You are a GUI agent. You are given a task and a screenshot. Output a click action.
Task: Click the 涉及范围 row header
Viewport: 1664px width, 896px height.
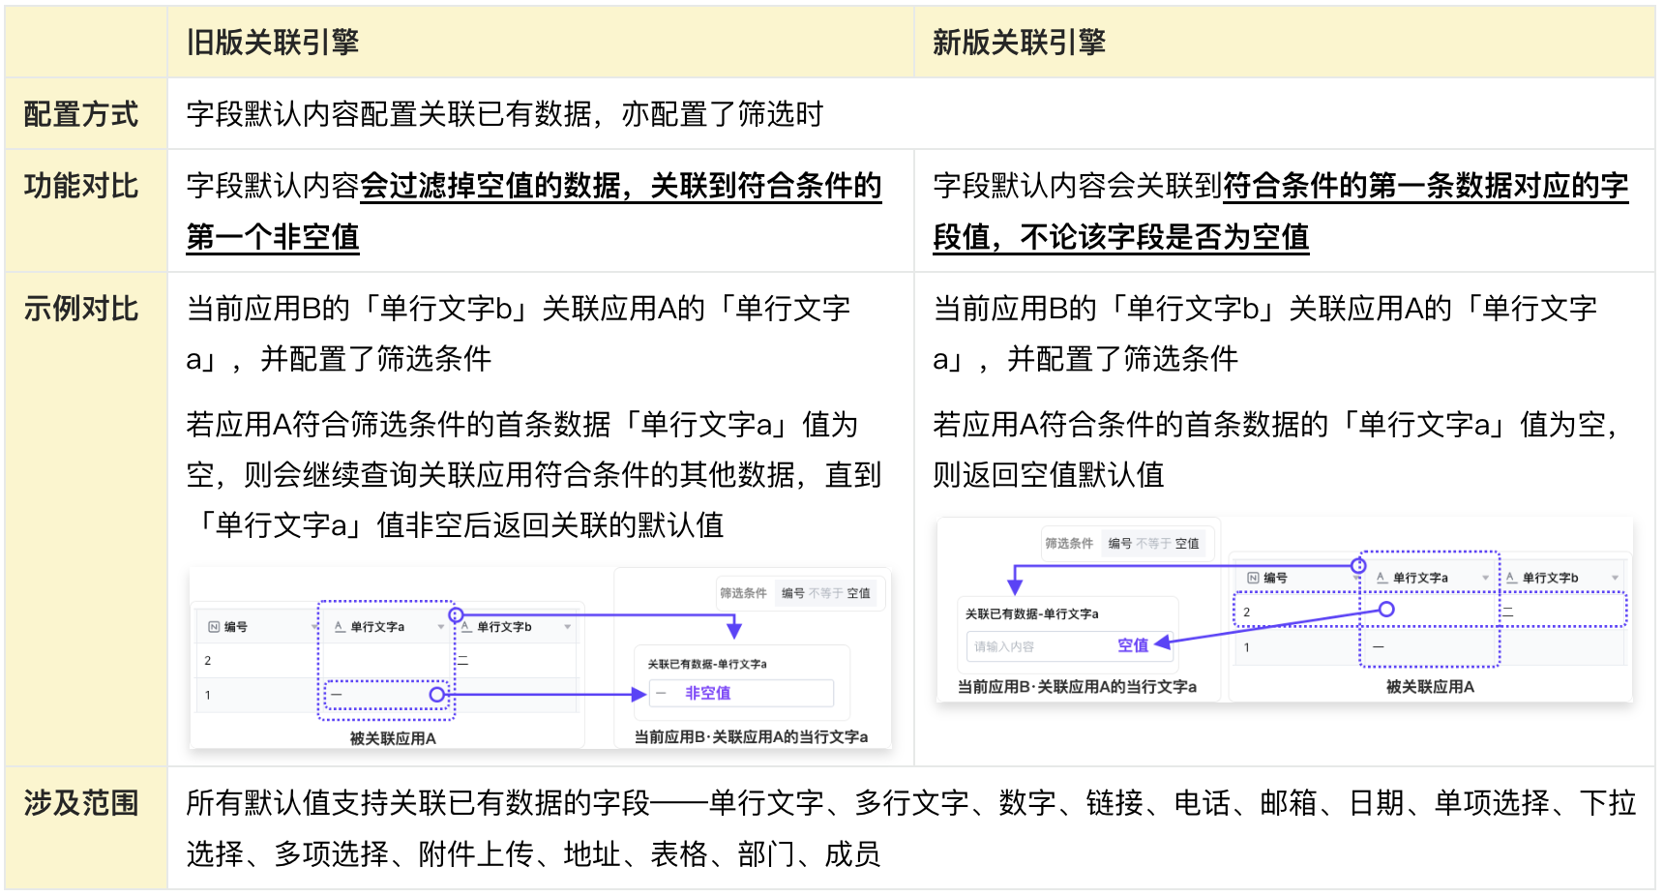coord(81,803)
